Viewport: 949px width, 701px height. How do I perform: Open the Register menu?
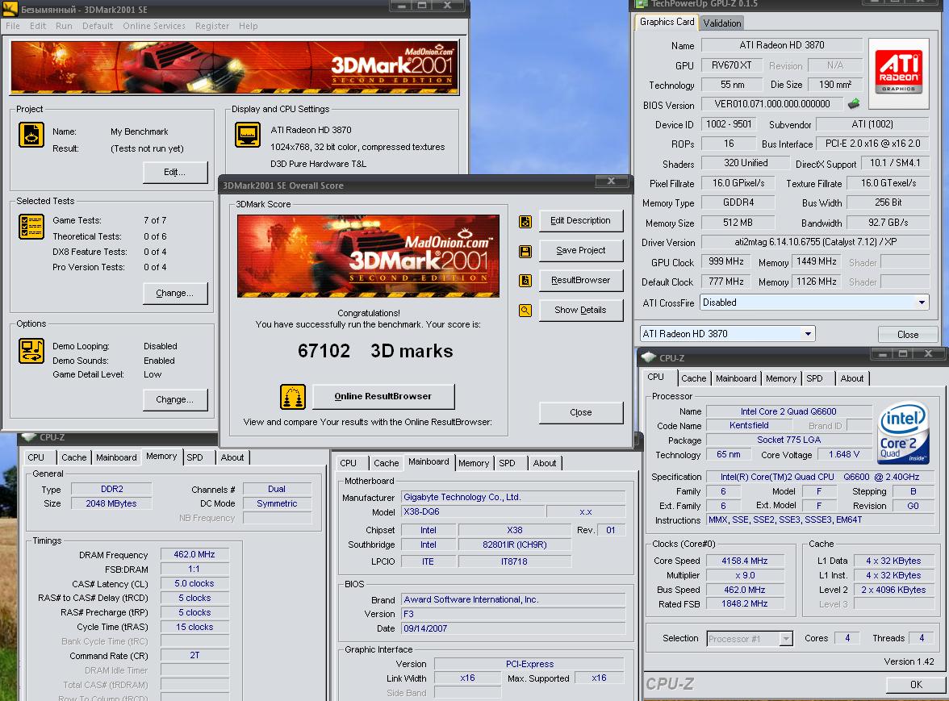click(x=211, y=26)
